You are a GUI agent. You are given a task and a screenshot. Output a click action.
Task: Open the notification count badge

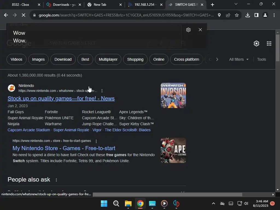click(272, 203)
